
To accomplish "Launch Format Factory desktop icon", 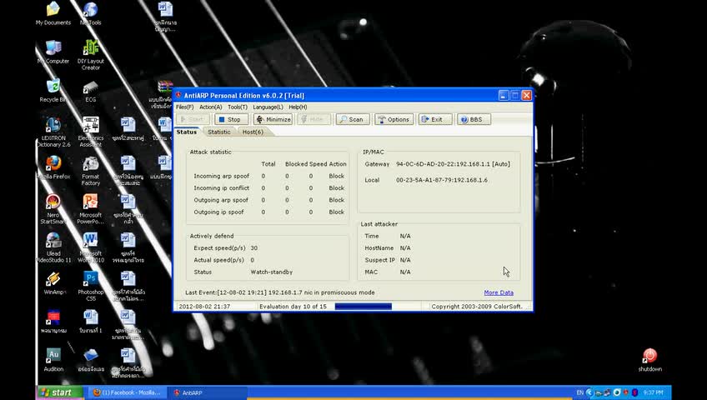I will (x=91, y=171).
